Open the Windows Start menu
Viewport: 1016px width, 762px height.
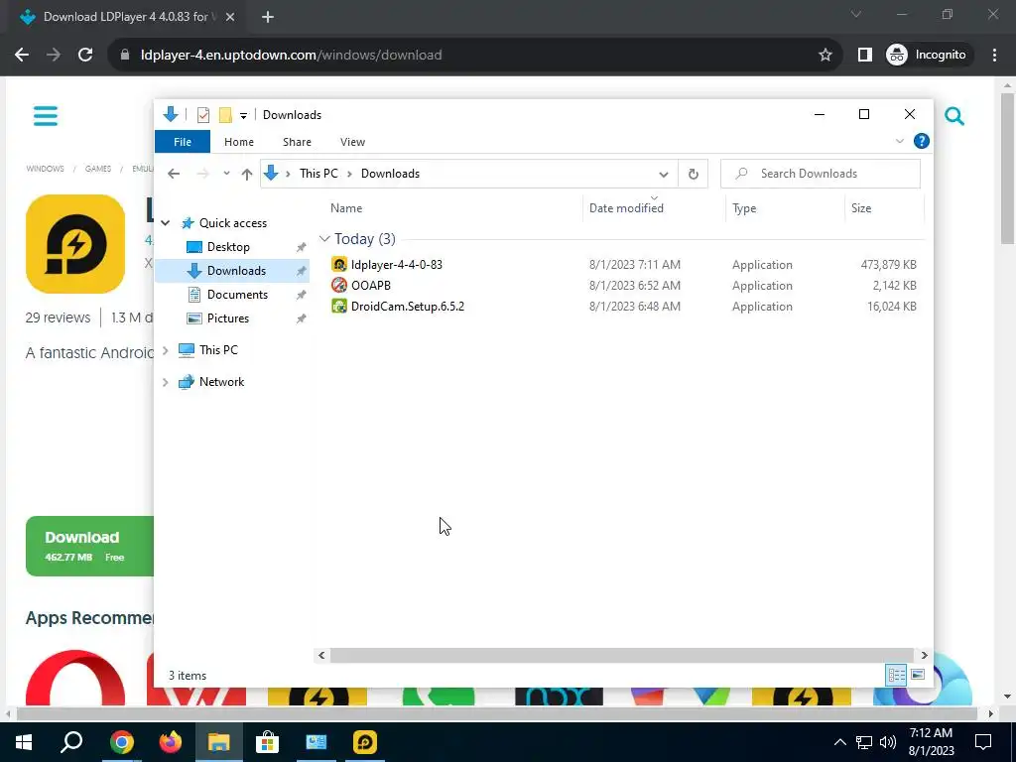(24, 742)
